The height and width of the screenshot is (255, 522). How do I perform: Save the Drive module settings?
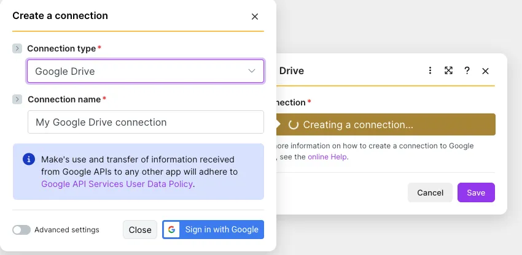pyautogui.click(x=476, y=192)
